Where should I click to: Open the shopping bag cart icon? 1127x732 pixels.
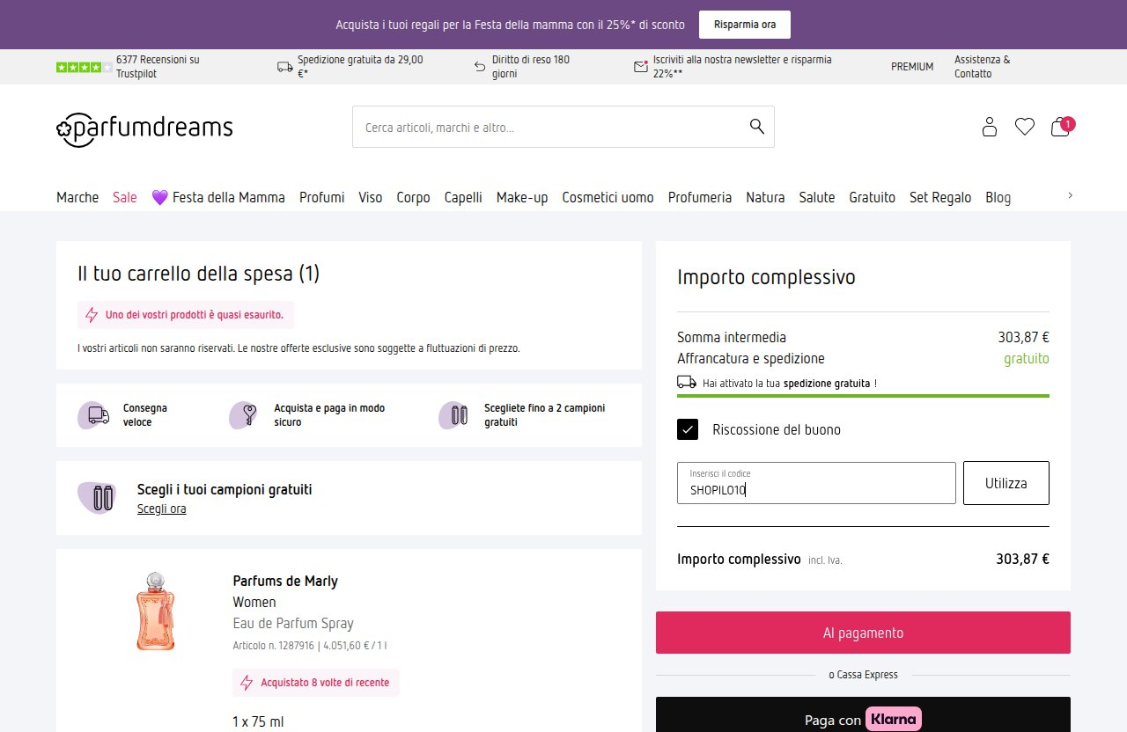1062,127
